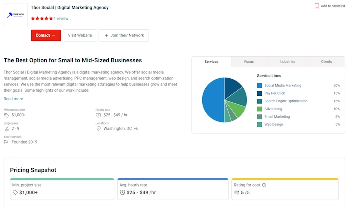Click the Email Marketing legend color swatch
The width and height of the screenshot is (350, 208).
260,117
